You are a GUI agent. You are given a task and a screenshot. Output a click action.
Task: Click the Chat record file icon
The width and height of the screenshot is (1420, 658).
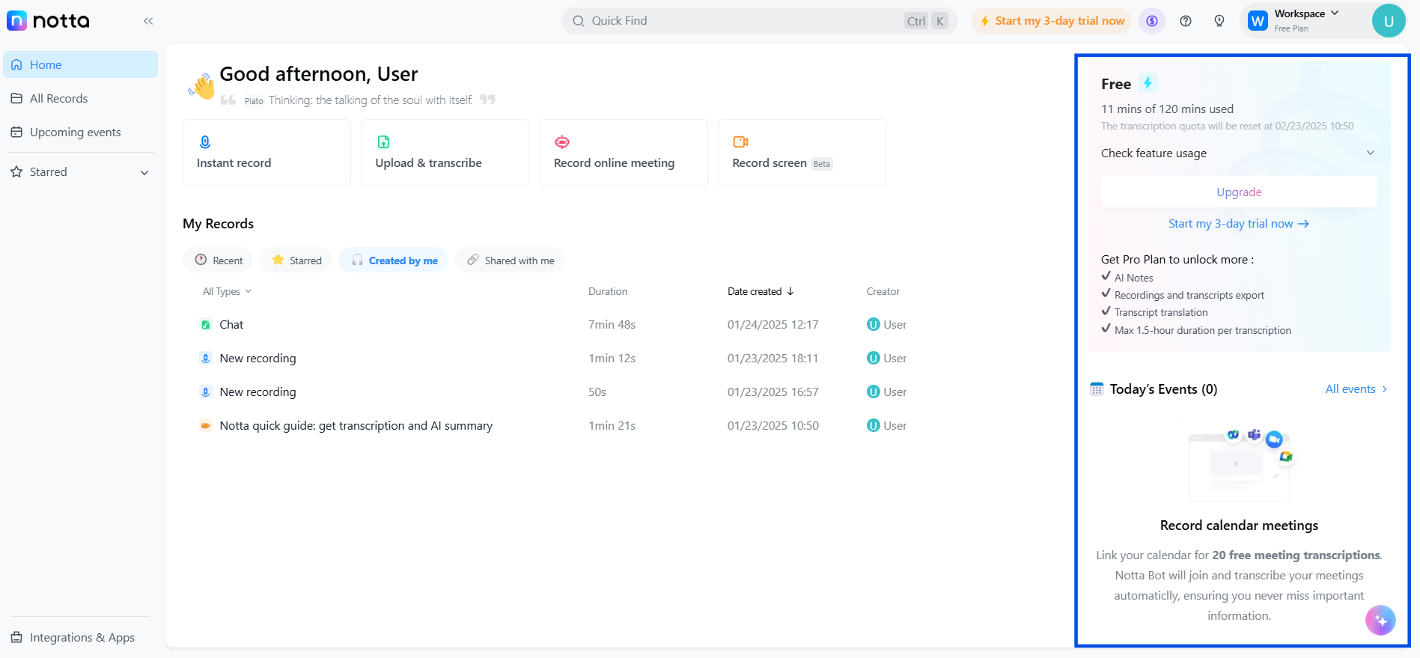[x=205, y=325]
